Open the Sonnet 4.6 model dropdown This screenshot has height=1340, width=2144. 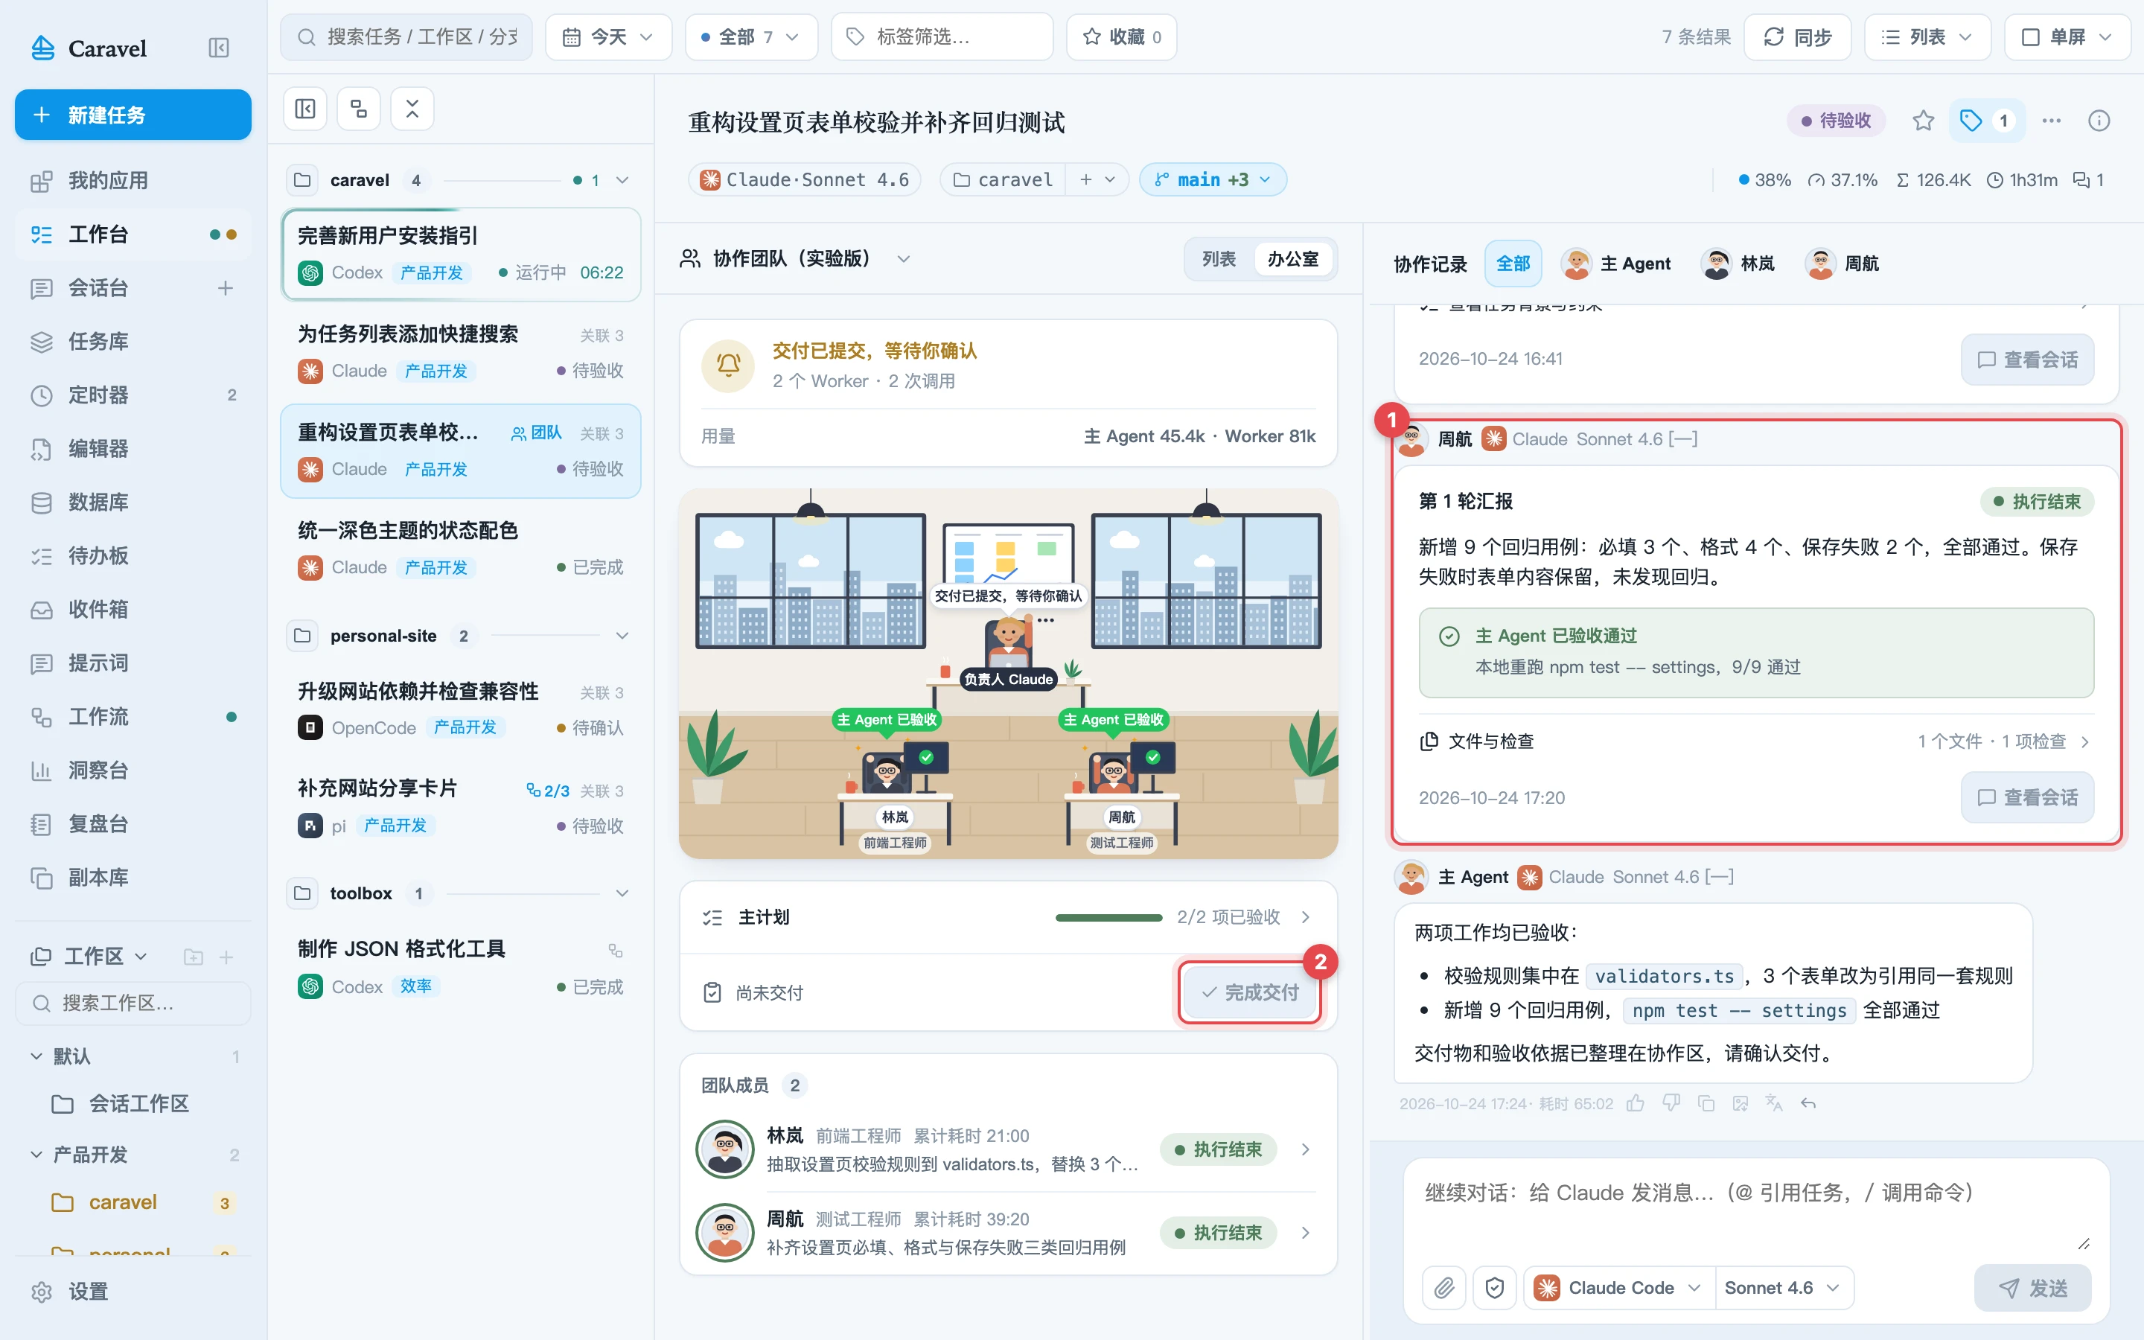1782,1288
